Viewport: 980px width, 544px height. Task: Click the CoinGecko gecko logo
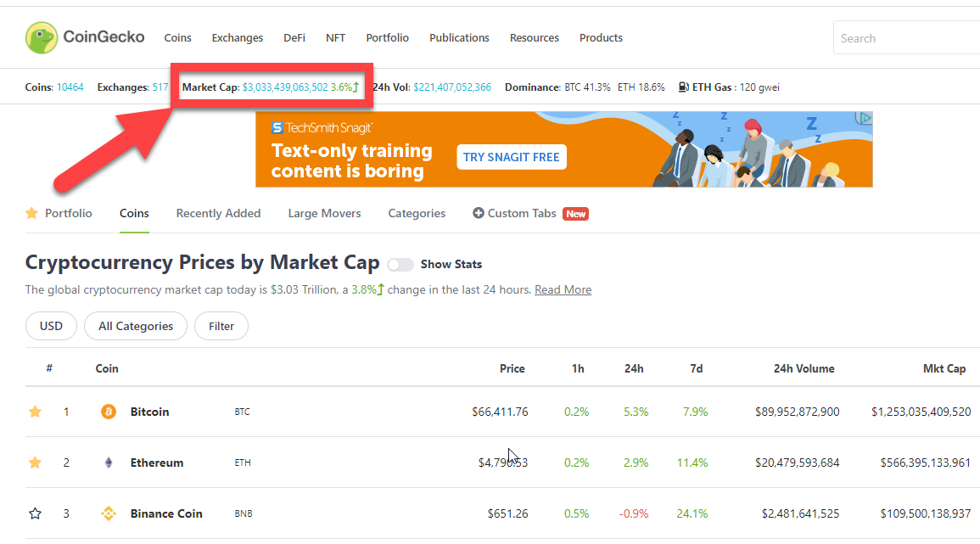click(x=42, y=37)
